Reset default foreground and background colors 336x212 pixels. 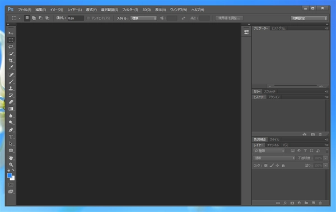click(x=8, y=170)
